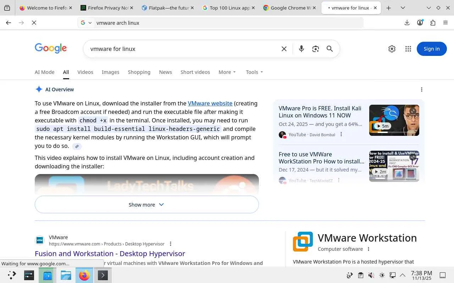Stop loading the current page
Viewport: 454px width, 283px height.
34,23
